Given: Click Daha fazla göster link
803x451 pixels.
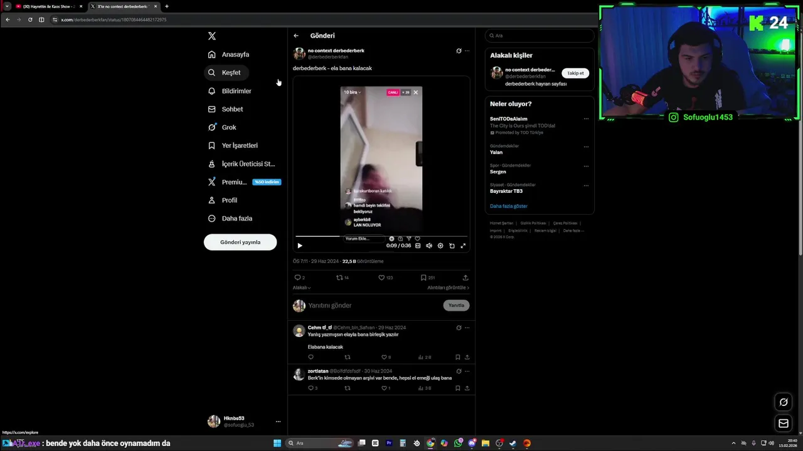Looking at the screenshot, I should (509, 206).
